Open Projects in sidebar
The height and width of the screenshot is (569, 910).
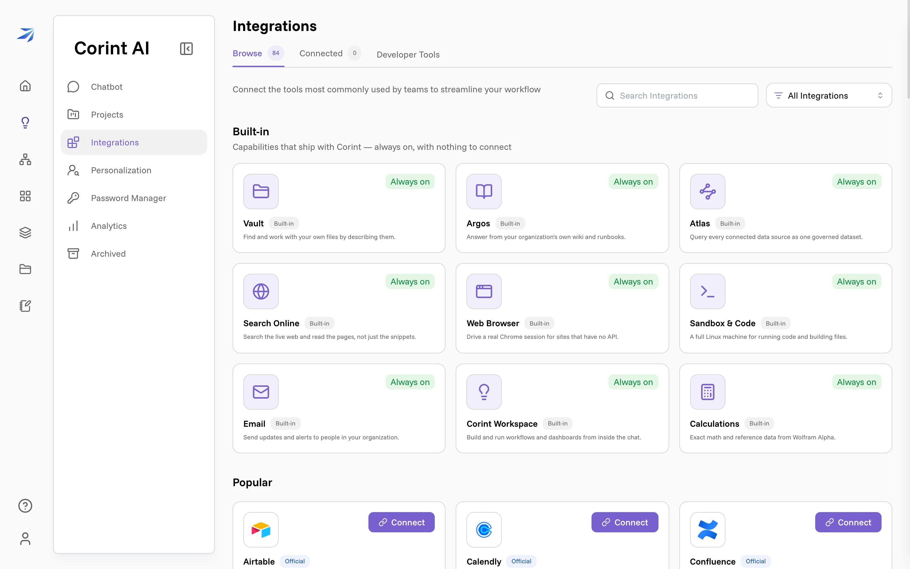(134, 114)
